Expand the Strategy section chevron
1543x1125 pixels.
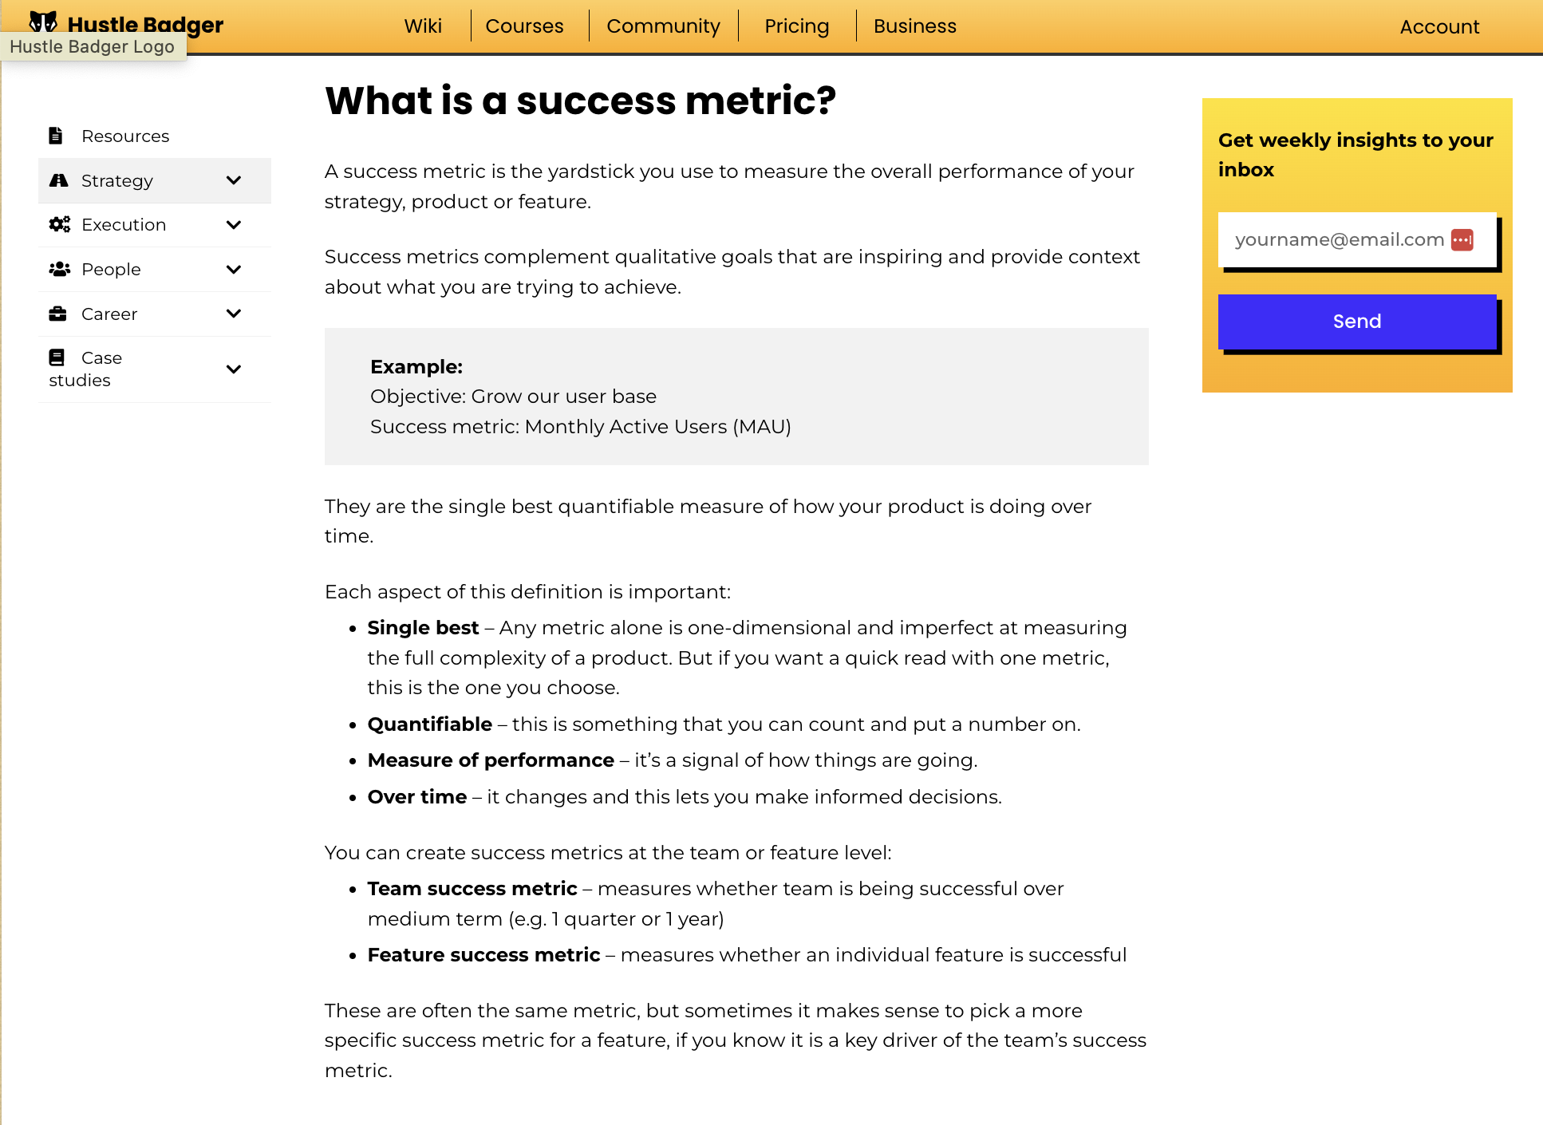[x=234, y=180]
